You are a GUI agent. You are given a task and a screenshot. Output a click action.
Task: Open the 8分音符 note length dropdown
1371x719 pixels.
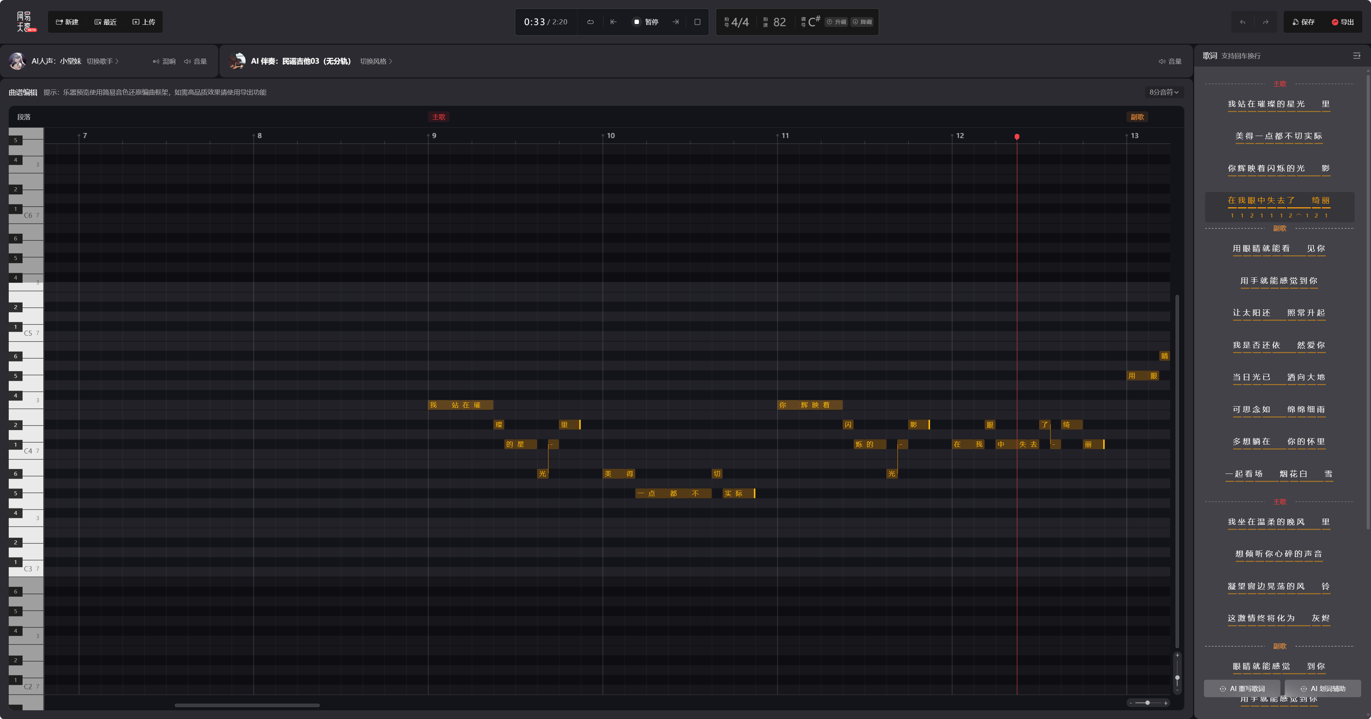pos(1164,92)
